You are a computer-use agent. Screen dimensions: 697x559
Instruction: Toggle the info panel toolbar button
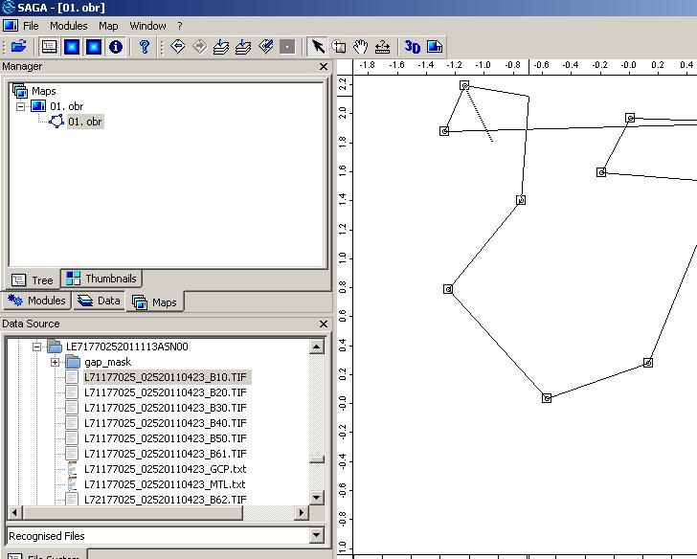pyautogui.click(x=116, y=46)
